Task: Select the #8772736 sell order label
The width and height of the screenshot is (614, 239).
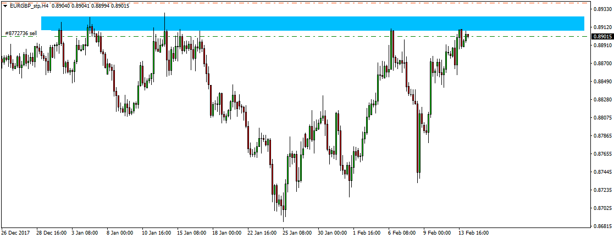Action: coord(21,33)
